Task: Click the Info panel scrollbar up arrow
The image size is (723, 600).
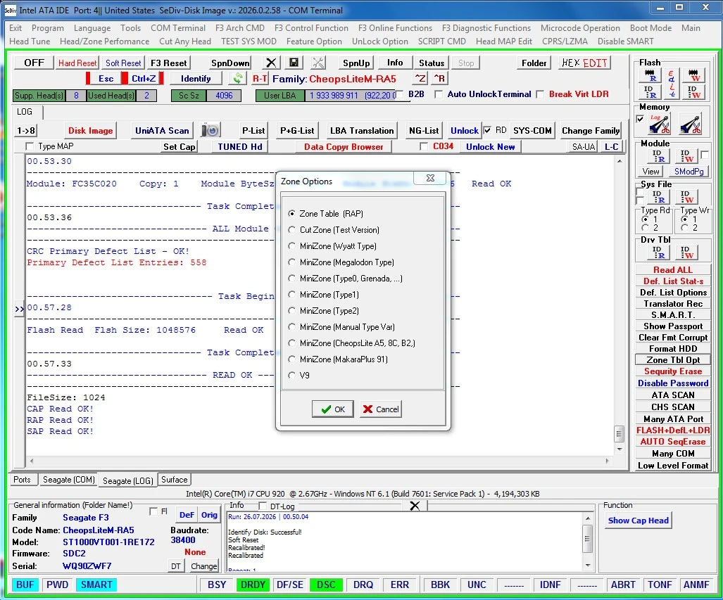Action: pos(588,518)
